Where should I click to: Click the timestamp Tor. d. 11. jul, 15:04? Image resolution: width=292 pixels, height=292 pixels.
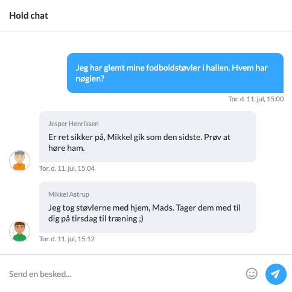point(67,168)
